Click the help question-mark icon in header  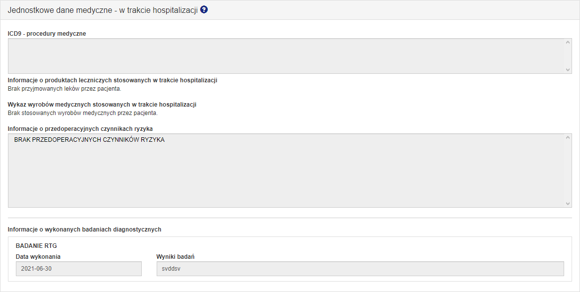204,9
